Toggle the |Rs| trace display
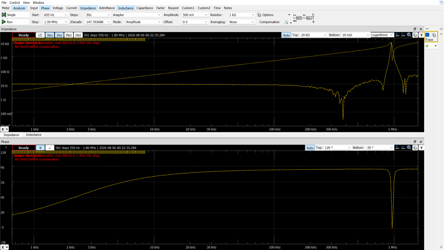Image resolution: width=444 pixels, height=250 pixels. point(50,35)
